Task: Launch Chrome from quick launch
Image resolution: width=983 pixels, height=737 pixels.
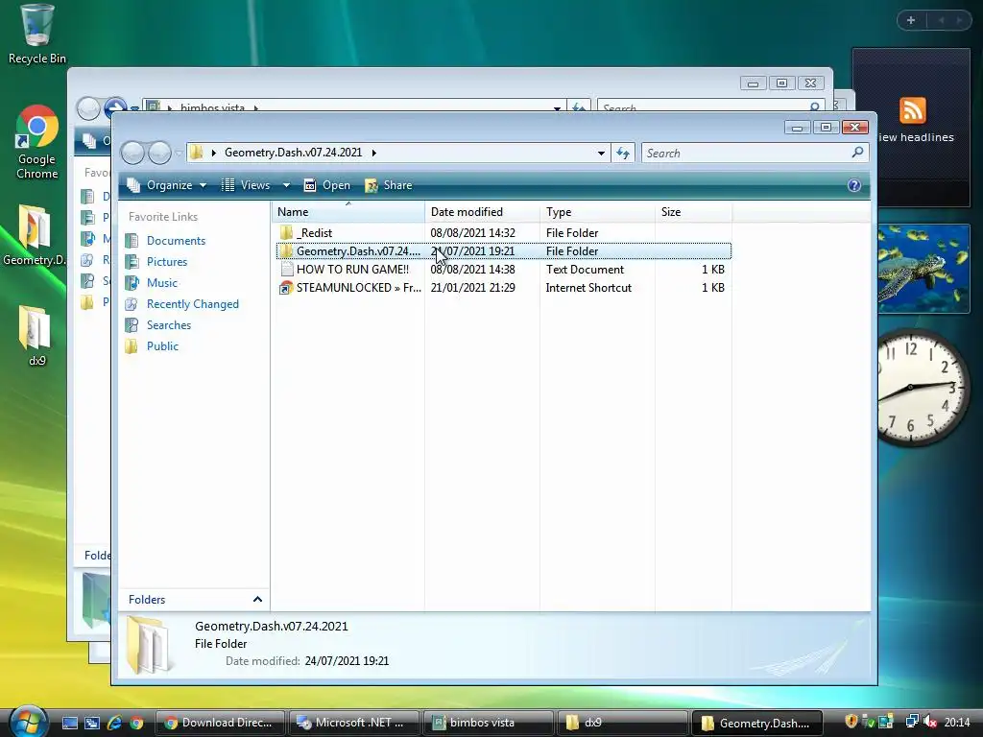Action: pyautogui.click(x=136, y=723)
